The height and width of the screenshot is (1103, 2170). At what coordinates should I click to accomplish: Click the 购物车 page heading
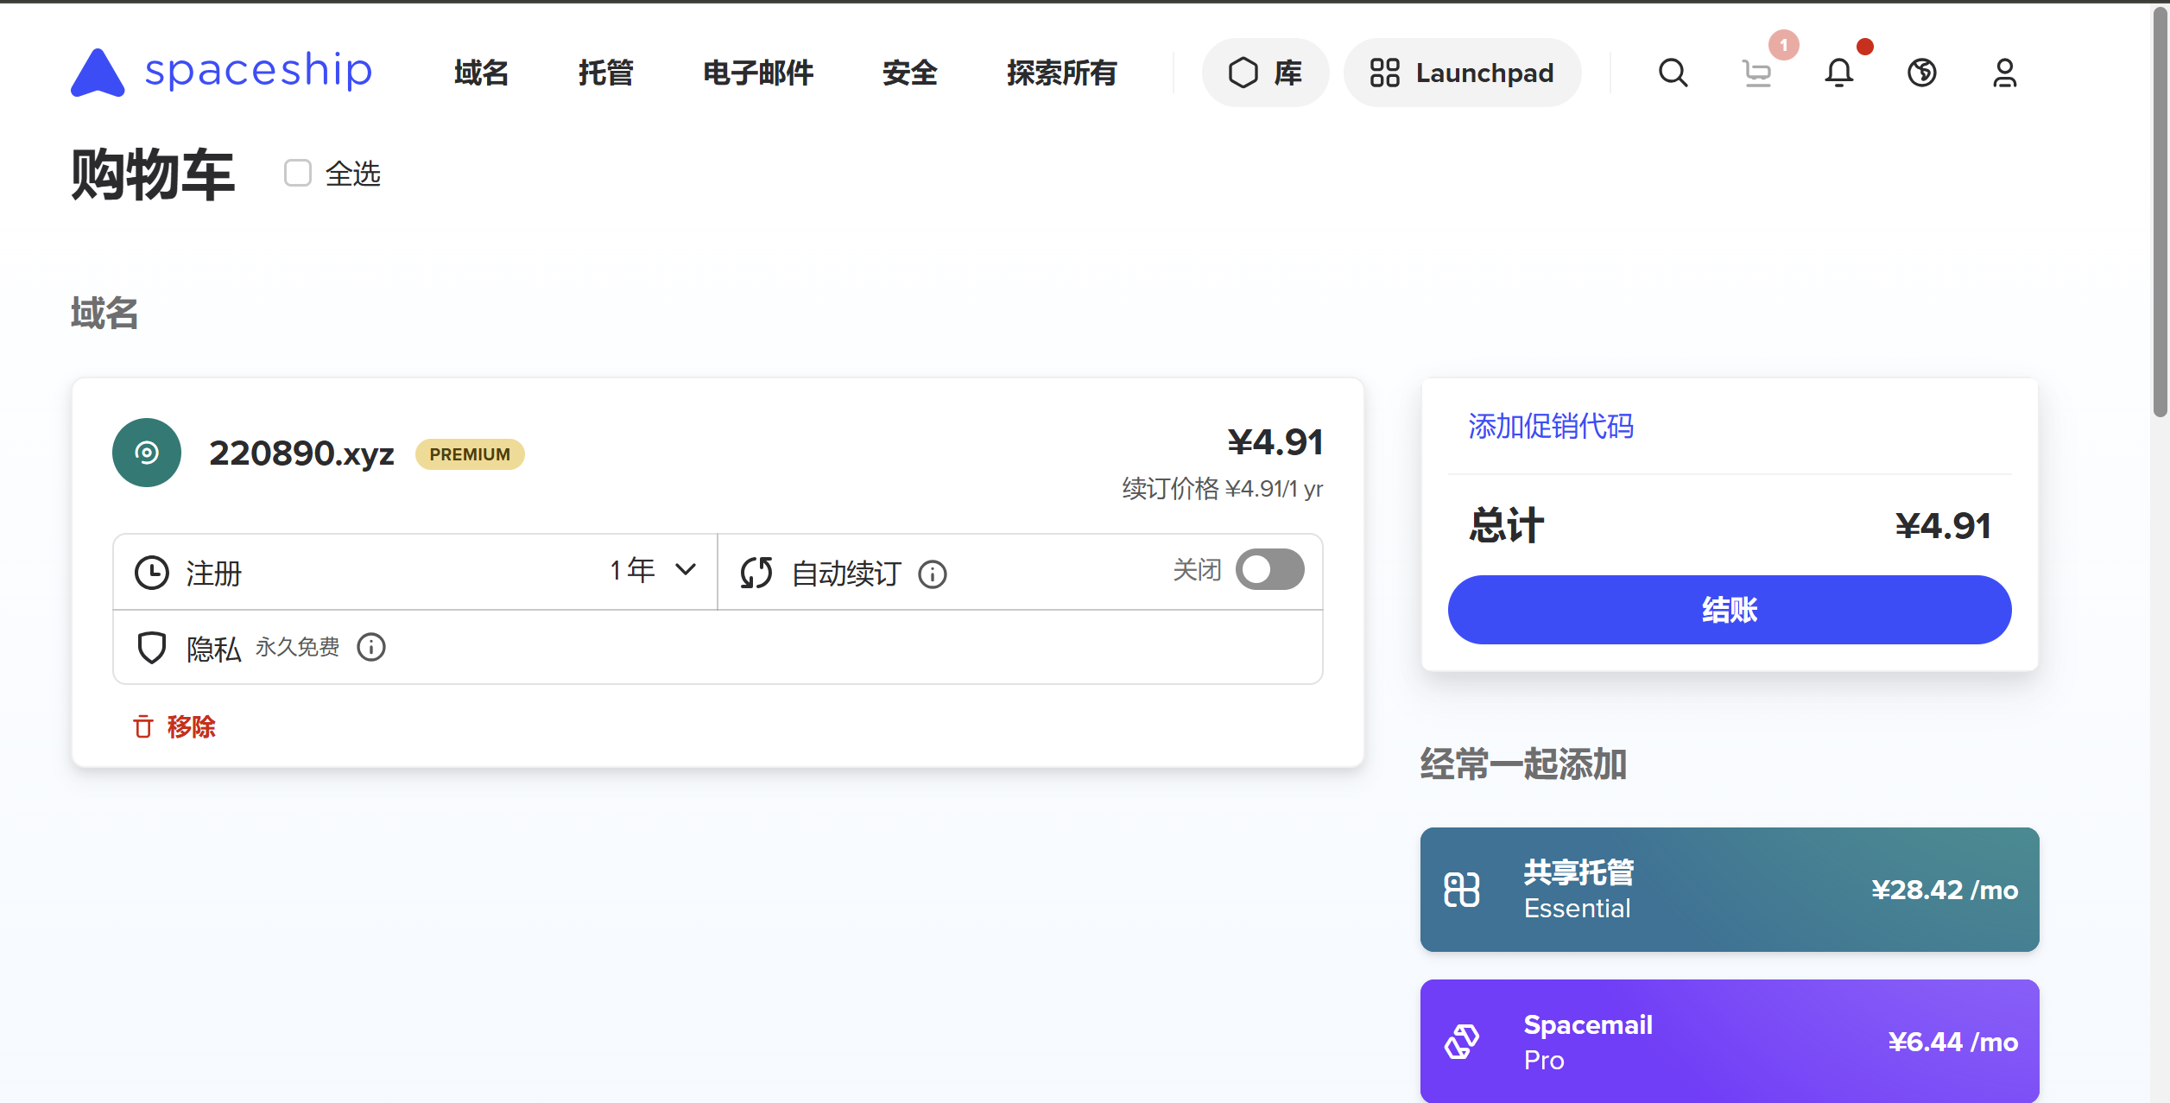pyautogui.click(x=153, y=174)
